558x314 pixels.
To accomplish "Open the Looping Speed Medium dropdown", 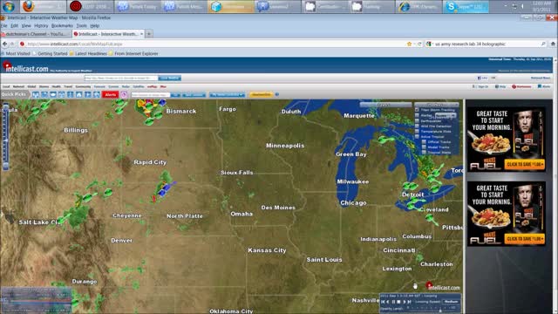I will coord(451,302).
